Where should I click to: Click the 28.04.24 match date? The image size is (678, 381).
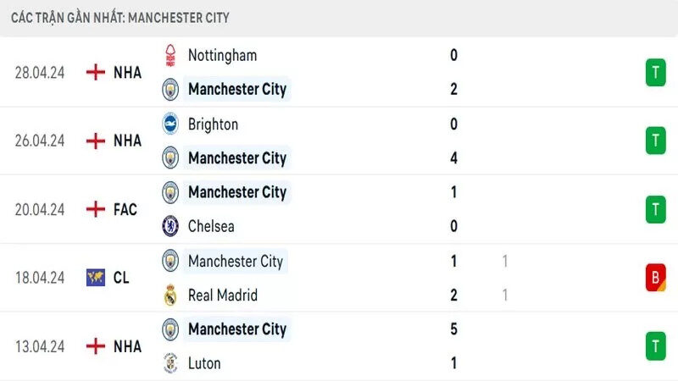click(40, 72)
